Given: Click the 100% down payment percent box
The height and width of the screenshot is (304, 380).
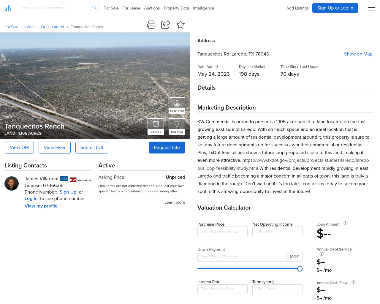Looking at the screenshot, I should point(294,257).
